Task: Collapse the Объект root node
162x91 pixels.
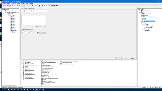Action: point(138,9)
